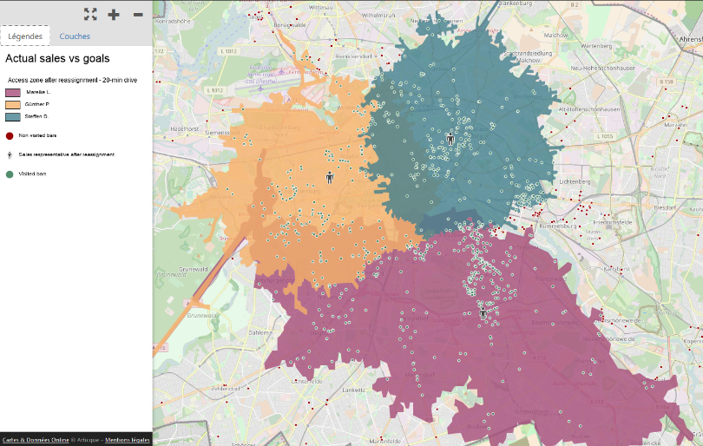The image size is (703, 446).
Task: Zoom out with the minus icon
Action: click(x=138, y=14)
